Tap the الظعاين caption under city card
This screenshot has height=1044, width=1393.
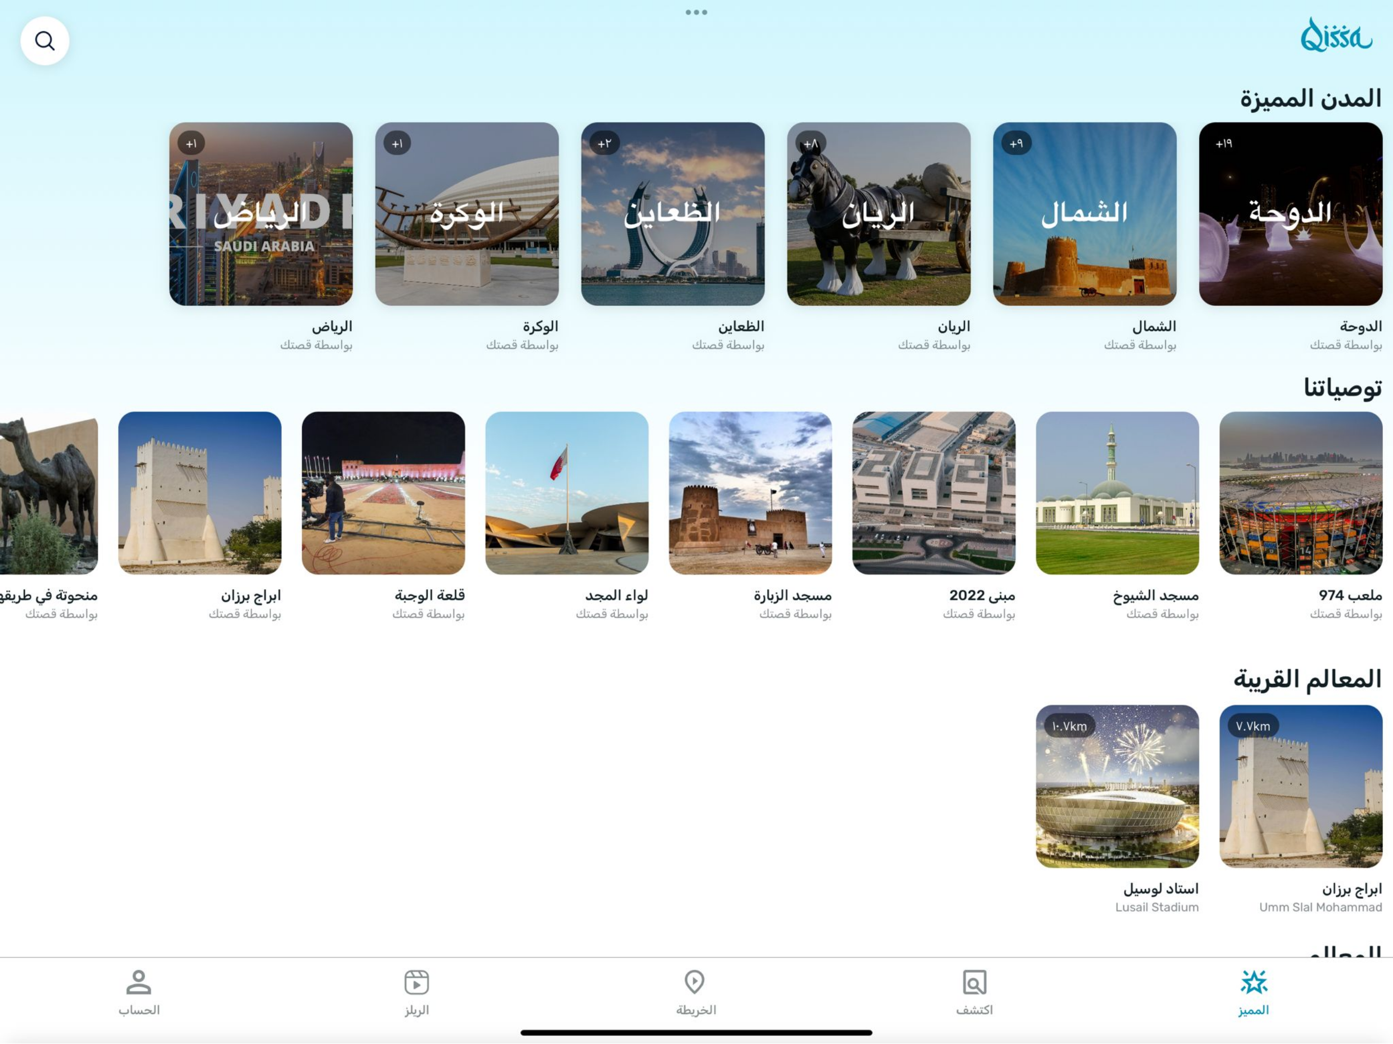pyautogui.click(x=741, y=327)
